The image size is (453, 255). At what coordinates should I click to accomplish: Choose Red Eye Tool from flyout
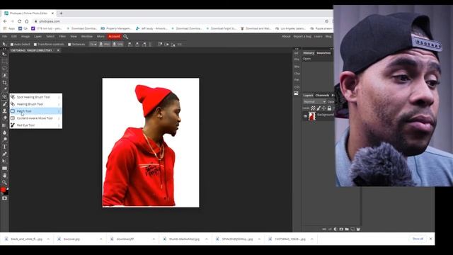[x=36, y=125]
